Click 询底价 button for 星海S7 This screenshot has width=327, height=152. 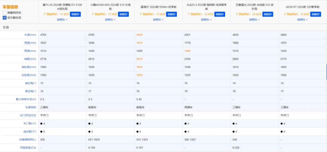point(171,14)
